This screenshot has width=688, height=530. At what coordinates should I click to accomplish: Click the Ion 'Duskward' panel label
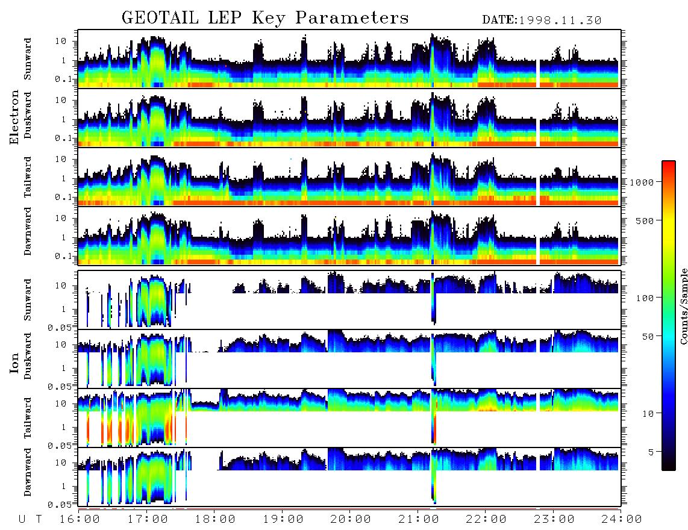coord(28,357)
